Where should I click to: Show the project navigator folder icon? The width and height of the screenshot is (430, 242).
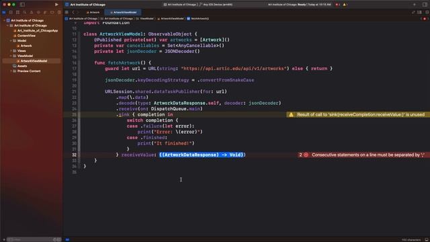pos(4,12)
